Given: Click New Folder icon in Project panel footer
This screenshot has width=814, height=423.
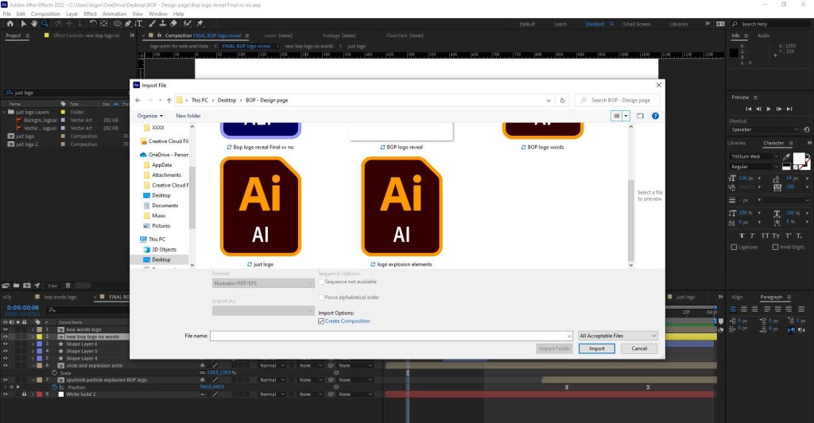Looking at the screenshot, I should (x=16, y=286).
